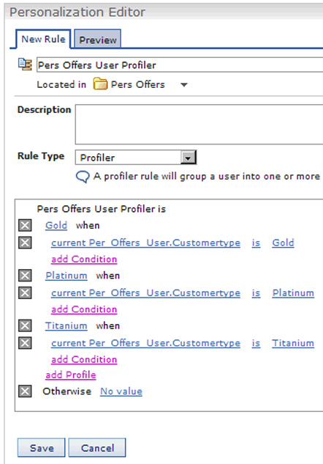Image resolution: width=323 pixels, height=464 pixels.
Task: Open the Rule Type Profiler dropdown
Action: [x=135, y=158]
